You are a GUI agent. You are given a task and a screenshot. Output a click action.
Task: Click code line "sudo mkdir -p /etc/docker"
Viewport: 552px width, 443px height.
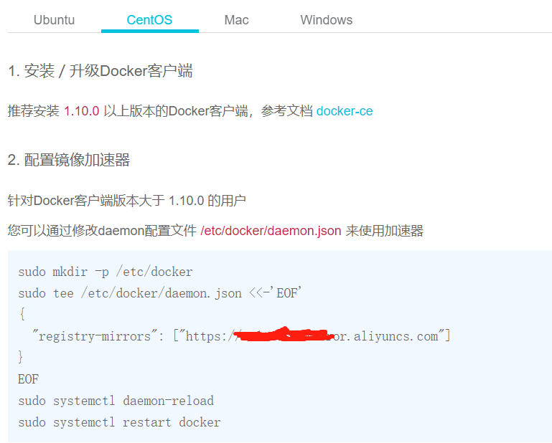pos(106,272)
